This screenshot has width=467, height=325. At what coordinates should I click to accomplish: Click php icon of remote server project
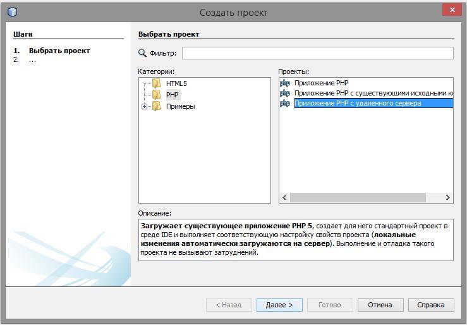285,103
